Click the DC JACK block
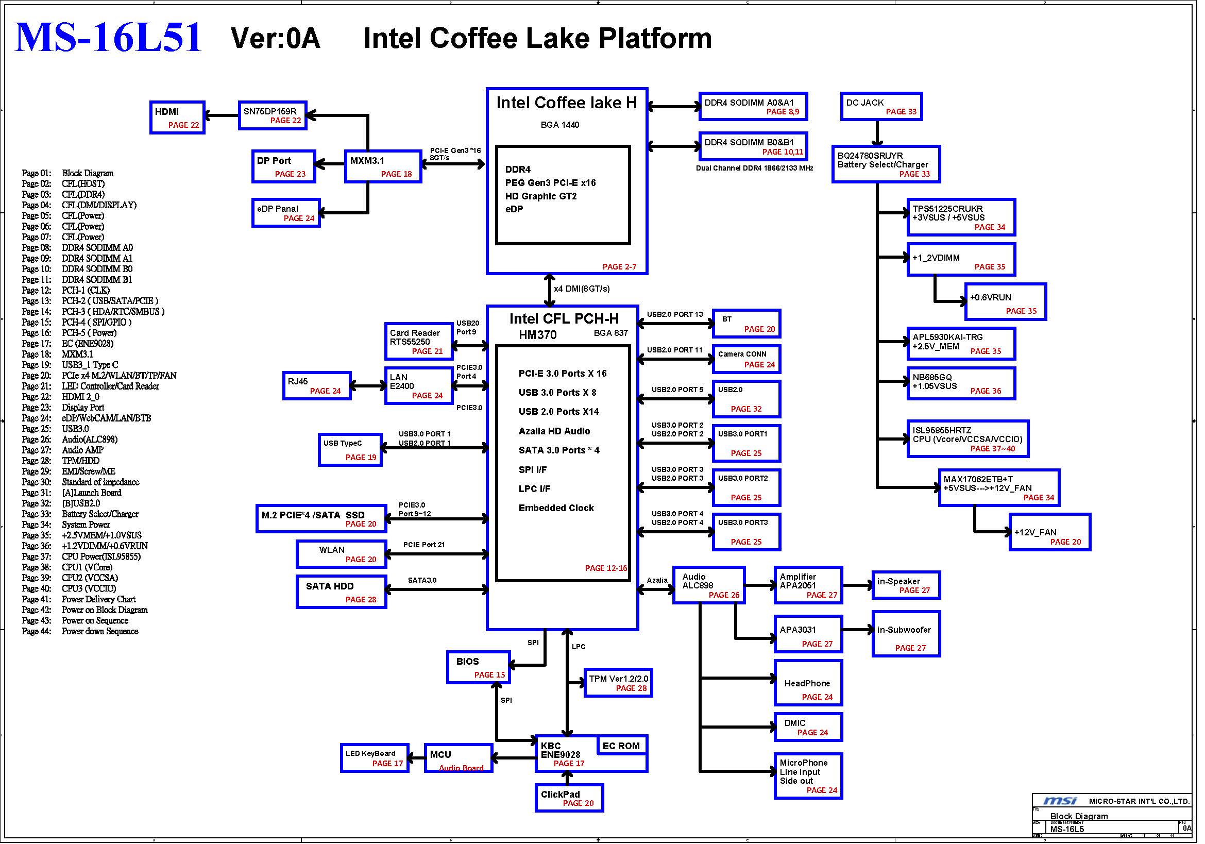 click(881, 107)
